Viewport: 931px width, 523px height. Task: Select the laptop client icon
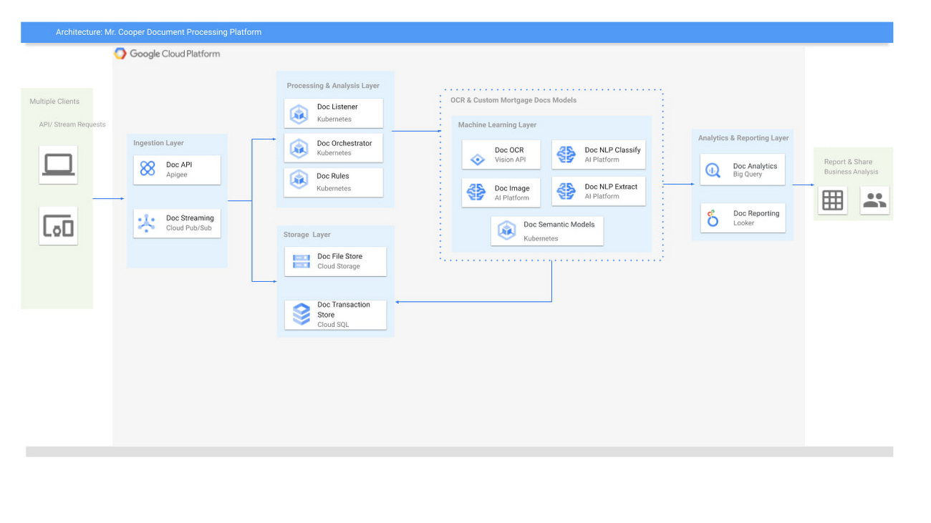[x=58, y=165]
